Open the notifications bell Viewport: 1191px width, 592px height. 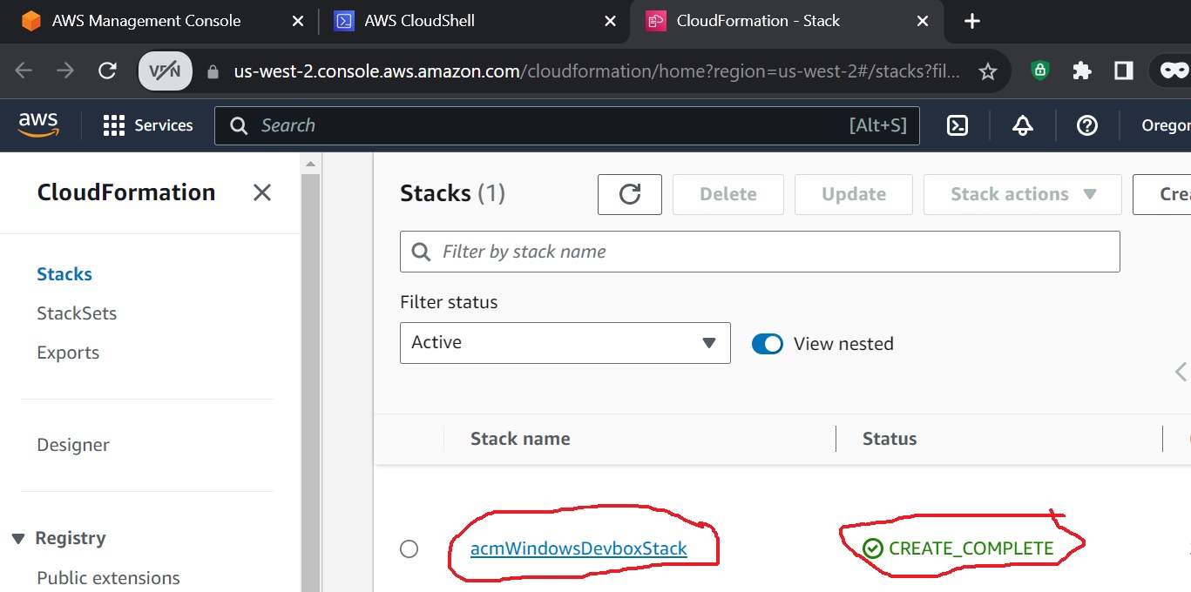[x=1023, y=125]
